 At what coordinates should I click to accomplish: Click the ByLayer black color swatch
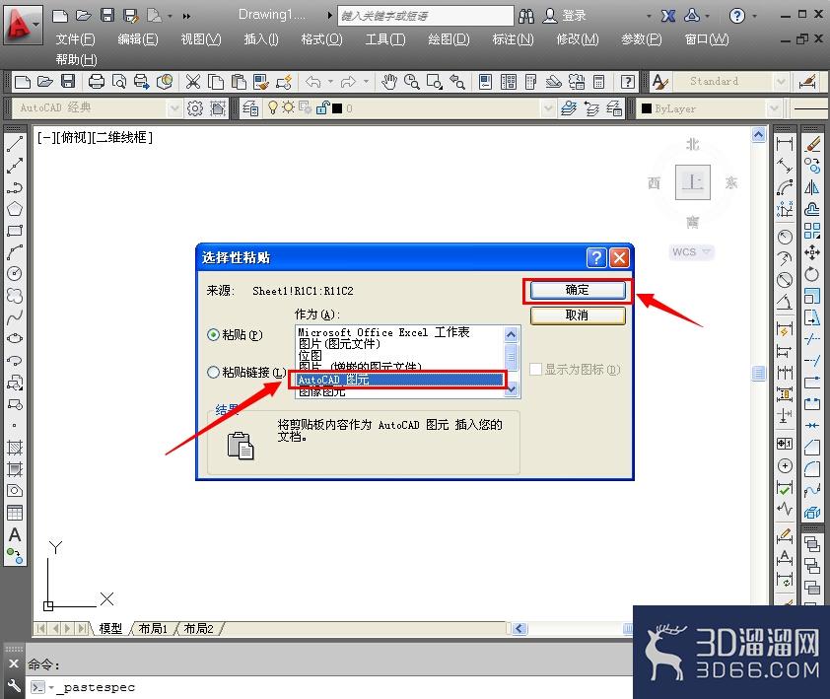(x=647, y=108)
